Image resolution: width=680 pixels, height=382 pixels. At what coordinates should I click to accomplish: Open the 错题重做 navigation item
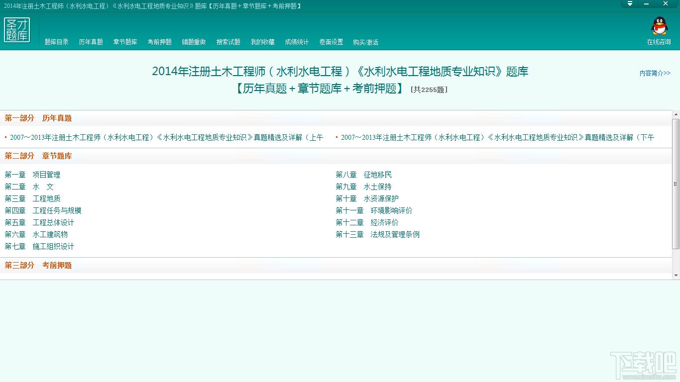(193, 42)
